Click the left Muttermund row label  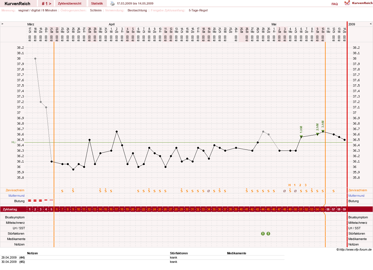coord(17,196)
